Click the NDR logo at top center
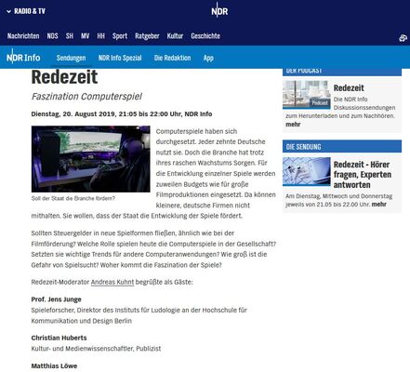The image size is (410, 372). (219, 10)
